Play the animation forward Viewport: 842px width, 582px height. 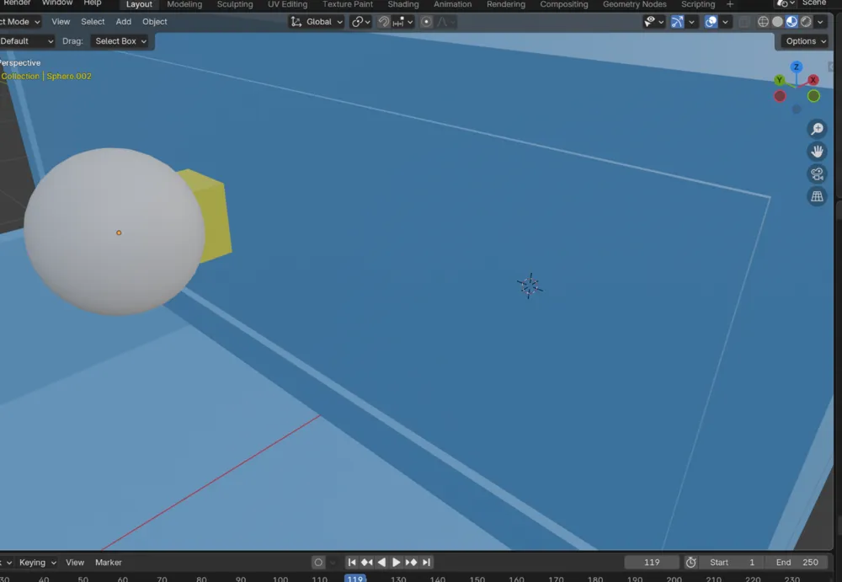pyautogui.click(x=397, y=562)
